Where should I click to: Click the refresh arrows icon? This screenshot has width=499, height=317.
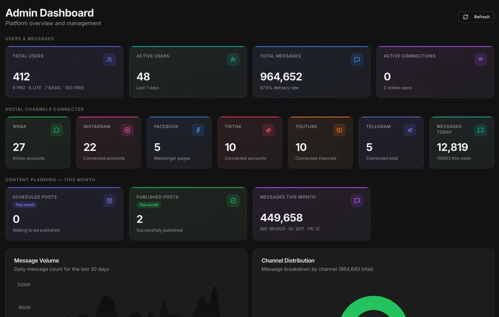point(466,17)
